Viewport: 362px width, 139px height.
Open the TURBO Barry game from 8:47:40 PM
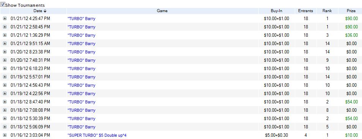coord(81,102)
